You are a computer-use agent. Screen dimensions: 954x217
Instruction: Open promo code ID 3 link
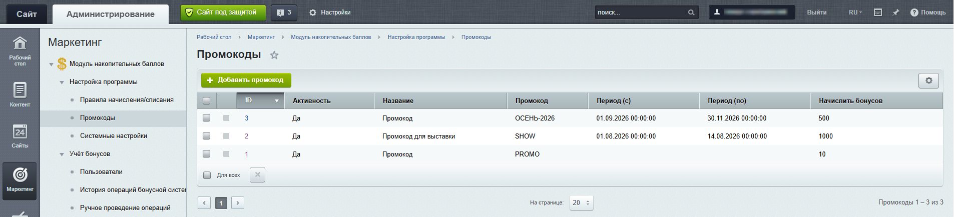click(246, 118)
